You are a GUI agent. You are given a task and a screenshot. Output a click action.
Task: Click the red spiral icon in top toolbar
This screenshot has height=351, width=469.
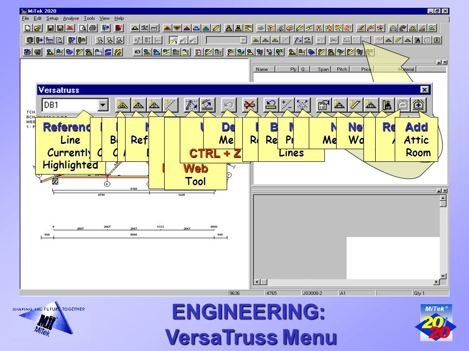[347, 28]
